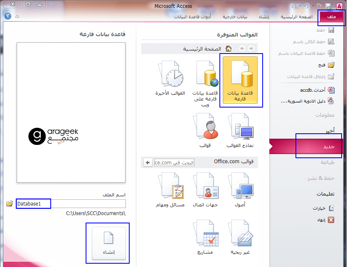This screenshot has height=267, width=347.
Task: Click the Office.com templates search box
Action: pyautogui.click(x=174, y=163)
